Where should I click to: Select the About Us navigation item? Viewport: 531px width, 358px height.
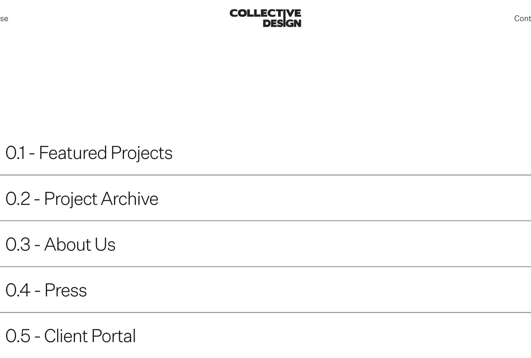pyautogui.click(x=60, y=245)
